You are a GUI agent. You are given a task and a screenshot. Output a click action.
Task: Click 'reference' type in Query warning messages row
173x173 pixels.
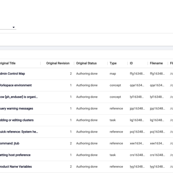coord(116,108)
